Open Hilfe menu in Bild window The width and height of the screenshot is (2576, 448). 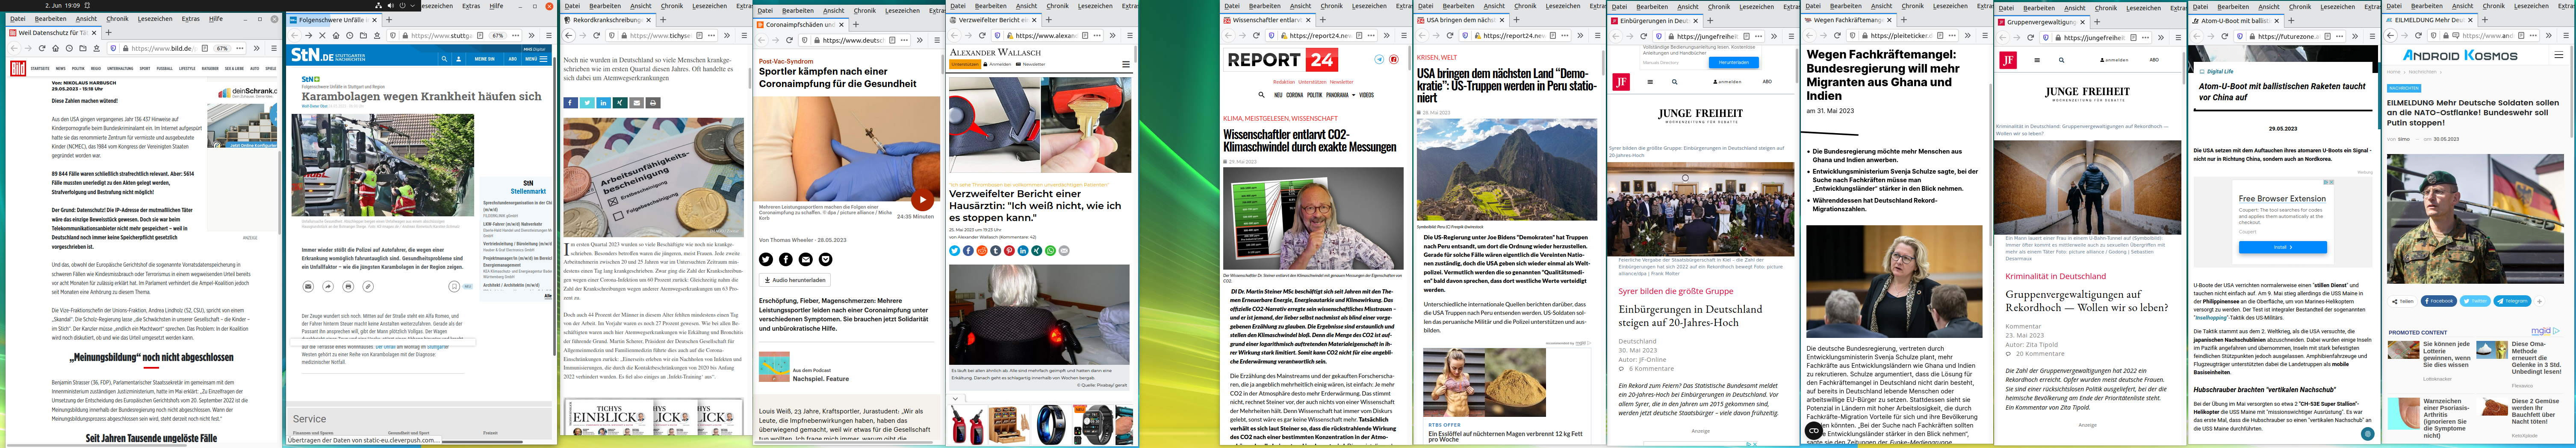coord(216,19)
